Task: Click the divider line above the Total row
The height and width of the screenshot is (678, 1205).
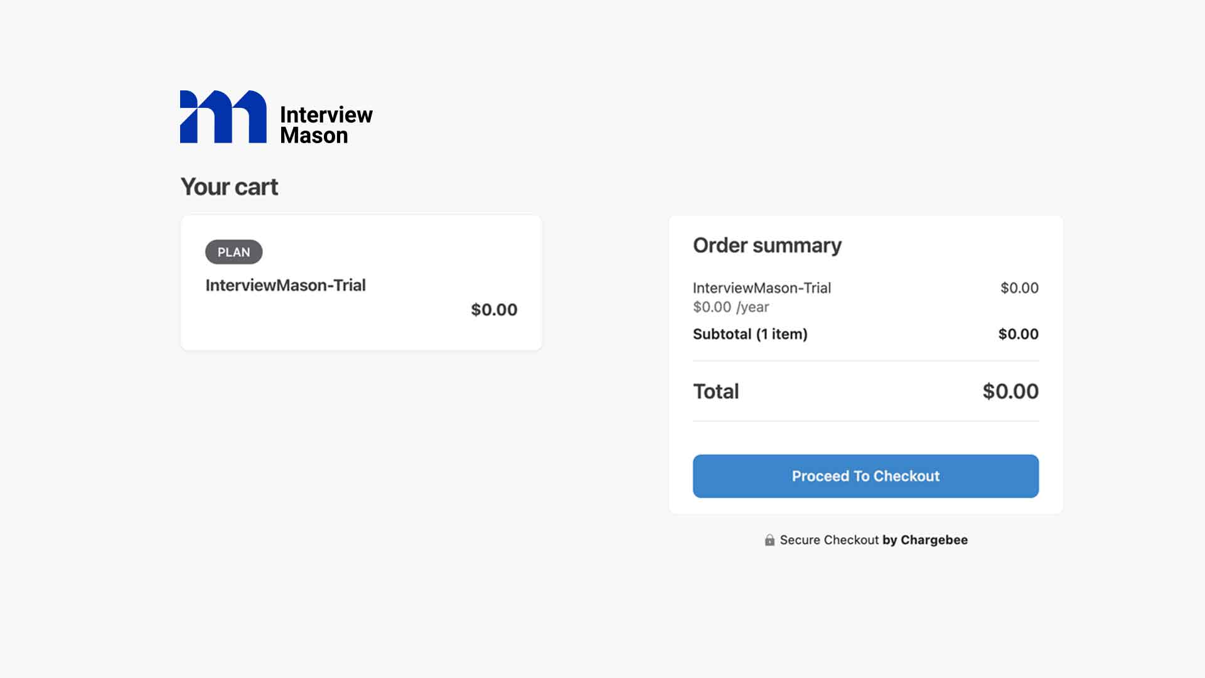Action: [x=865, y=361]
